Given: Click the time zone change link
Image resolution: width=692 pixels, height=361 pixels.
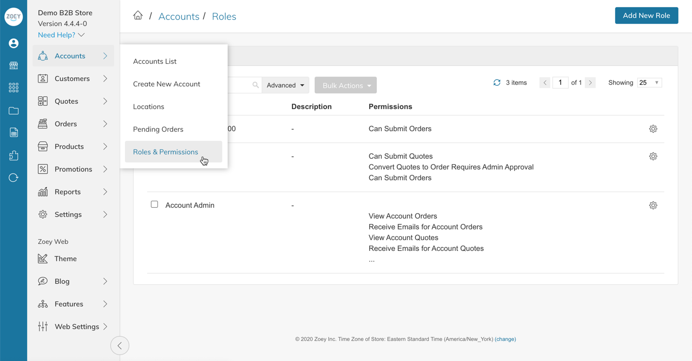Looking at the screenshot, I should pos(505,339).
